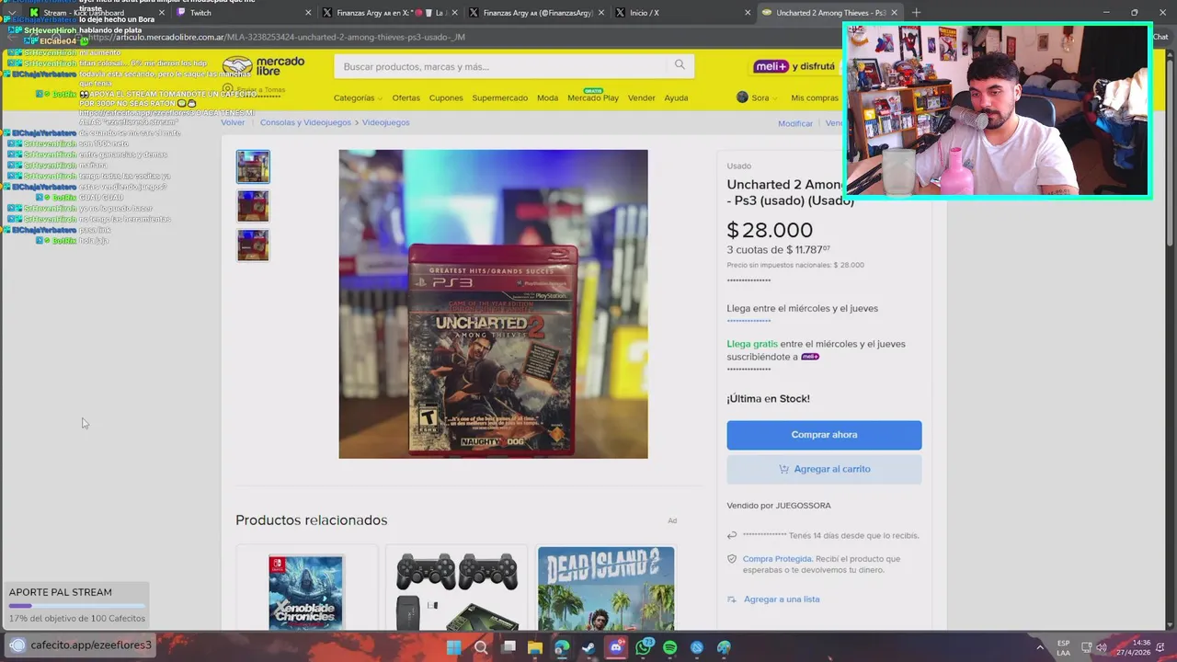Select the first product thumbnail image
1177x662 pixels.
253,167
